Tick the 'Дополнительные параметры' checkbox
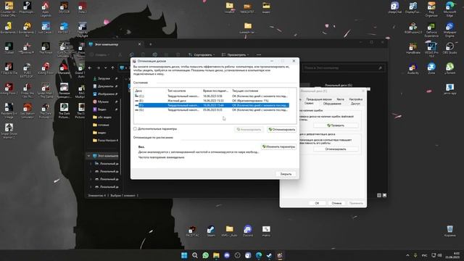This screenshot has width=464, height=261. [x=136, y=129]
